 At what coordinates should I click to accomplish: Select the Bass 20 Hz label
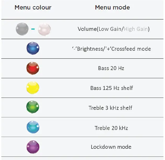click(111, 68)
